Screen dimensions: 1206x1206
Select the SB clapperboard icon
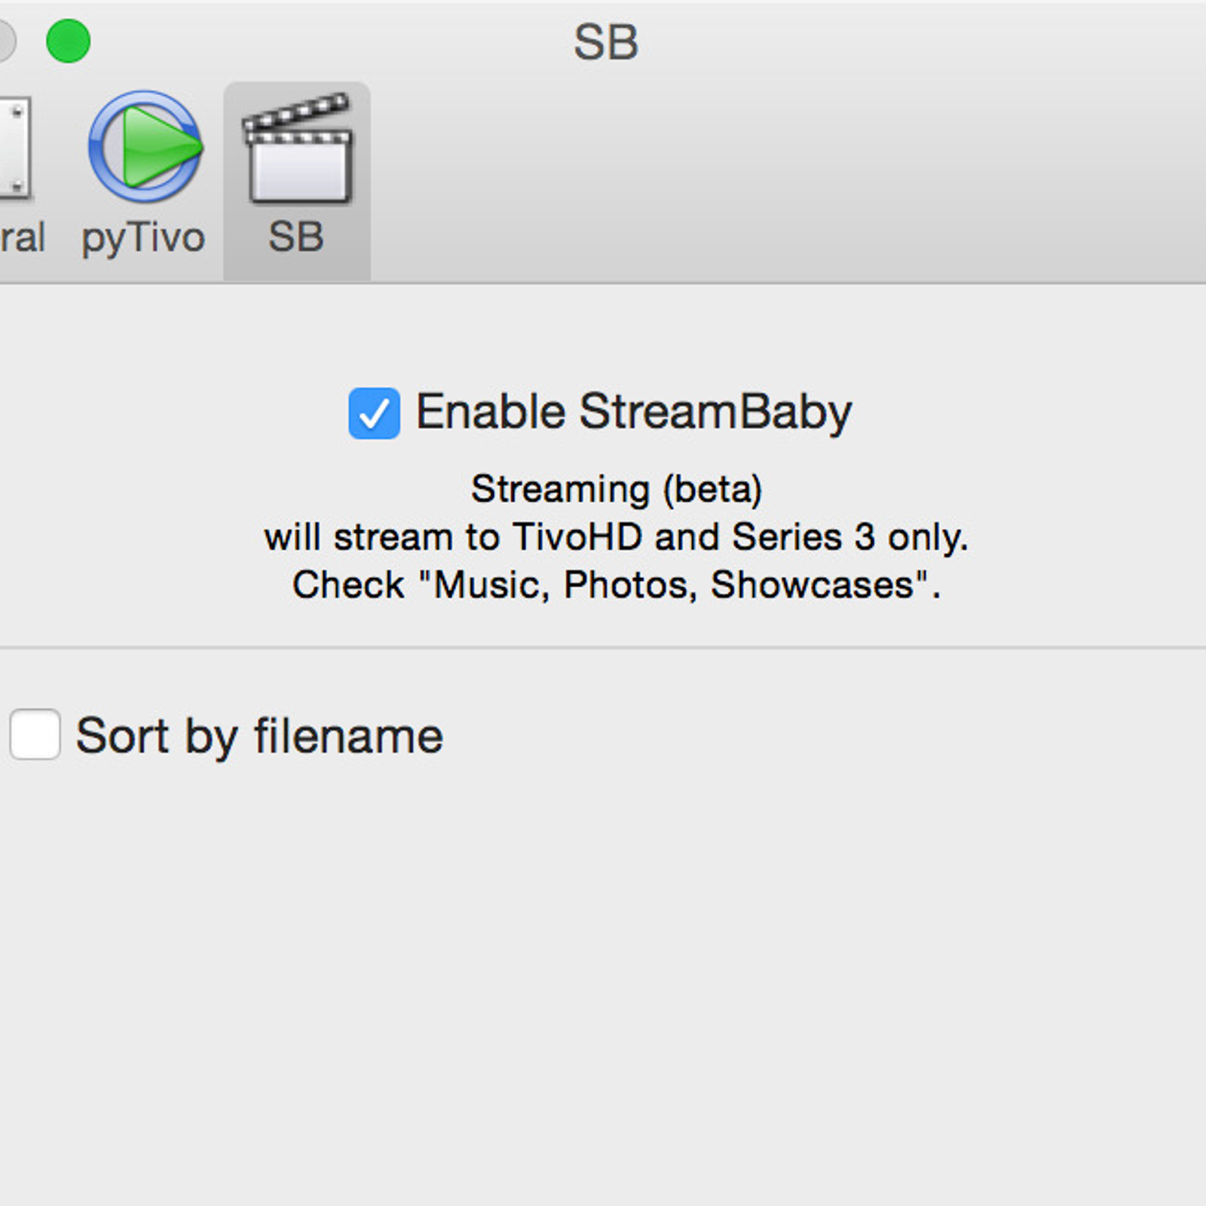pos(297,148)
